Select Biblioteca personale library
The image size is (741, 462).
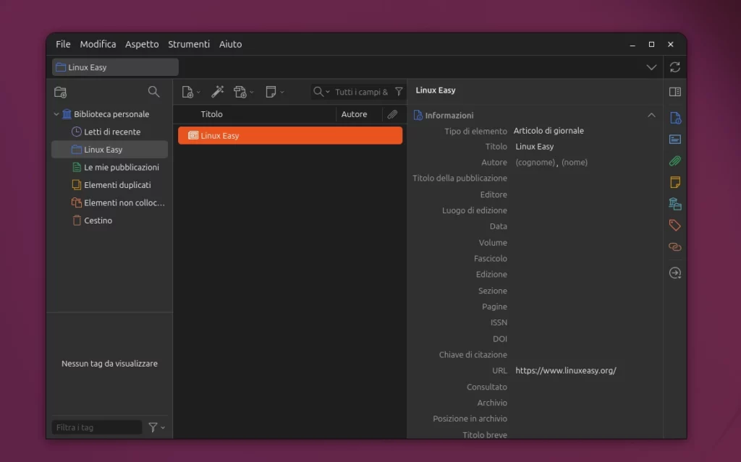(x=111, y=114)
